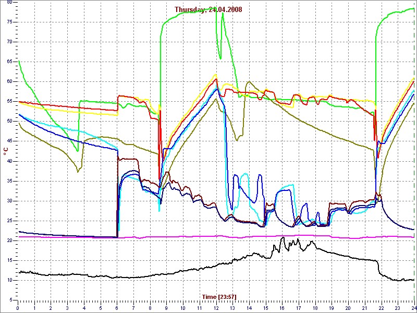417x313 pixels.
Task: Click the °C temperature axis caption
Action: tap(5, 151)
